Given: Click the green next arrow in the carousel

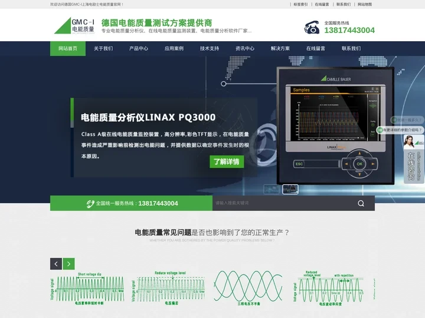Looking at the screenshot, I should (x=69, y=264).
